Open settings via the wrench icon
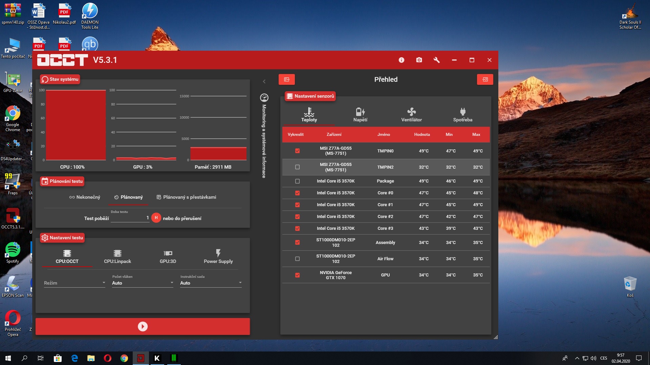650x365 pixels. [437, 60]
